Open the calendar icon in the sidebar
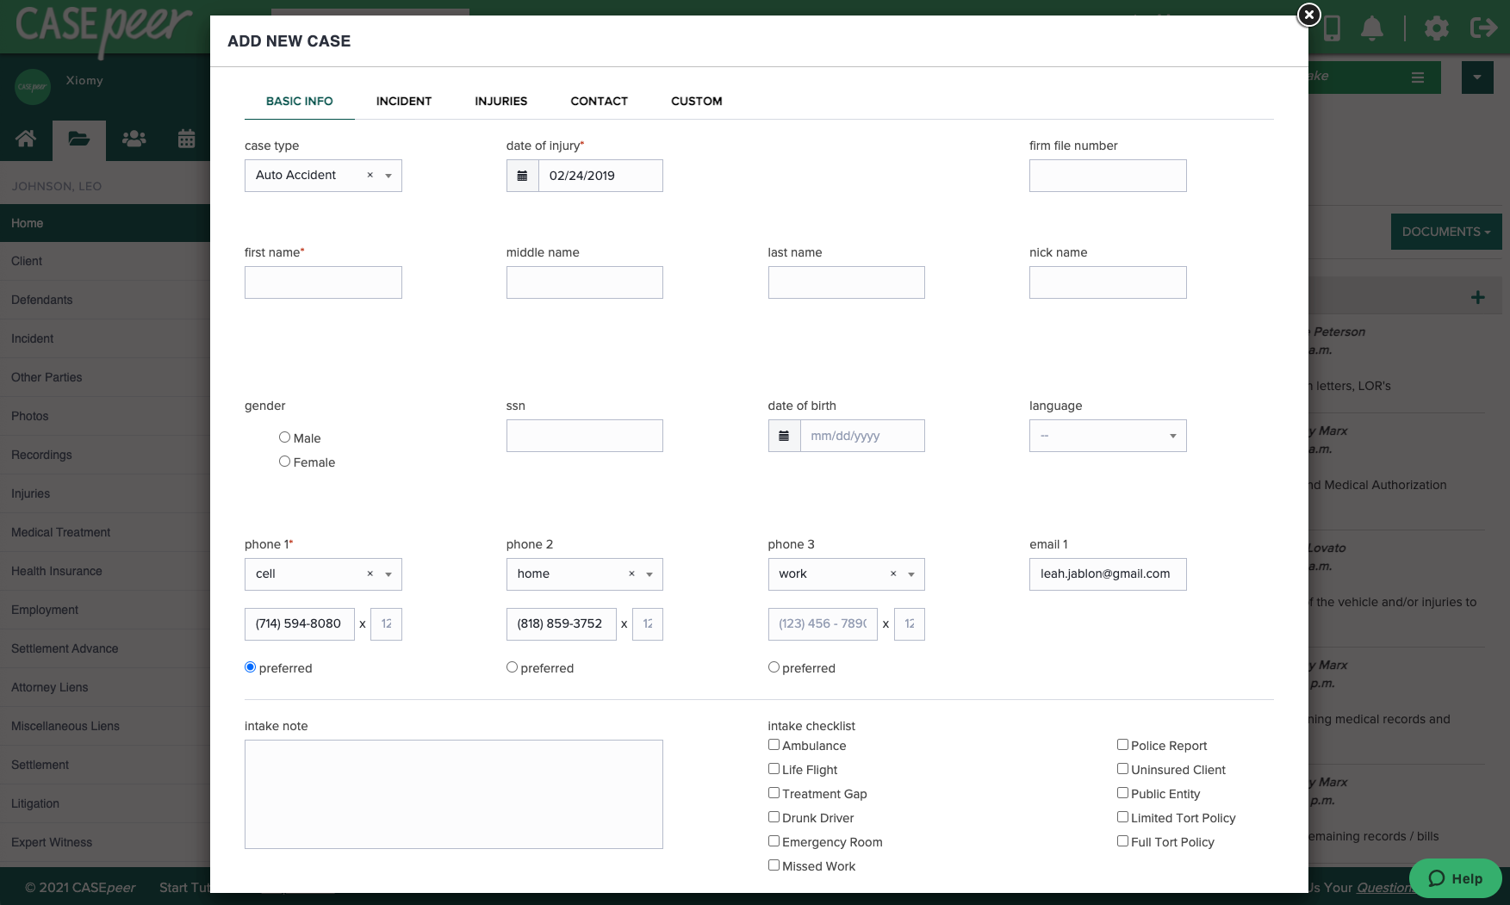The width and height of the screenshot is (1510, 905). click(186, 139)
